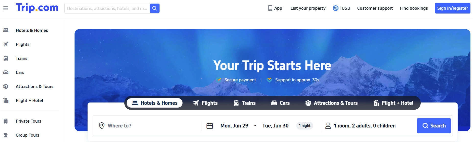Click the magnifier search icon button

[x=155, y=8]
